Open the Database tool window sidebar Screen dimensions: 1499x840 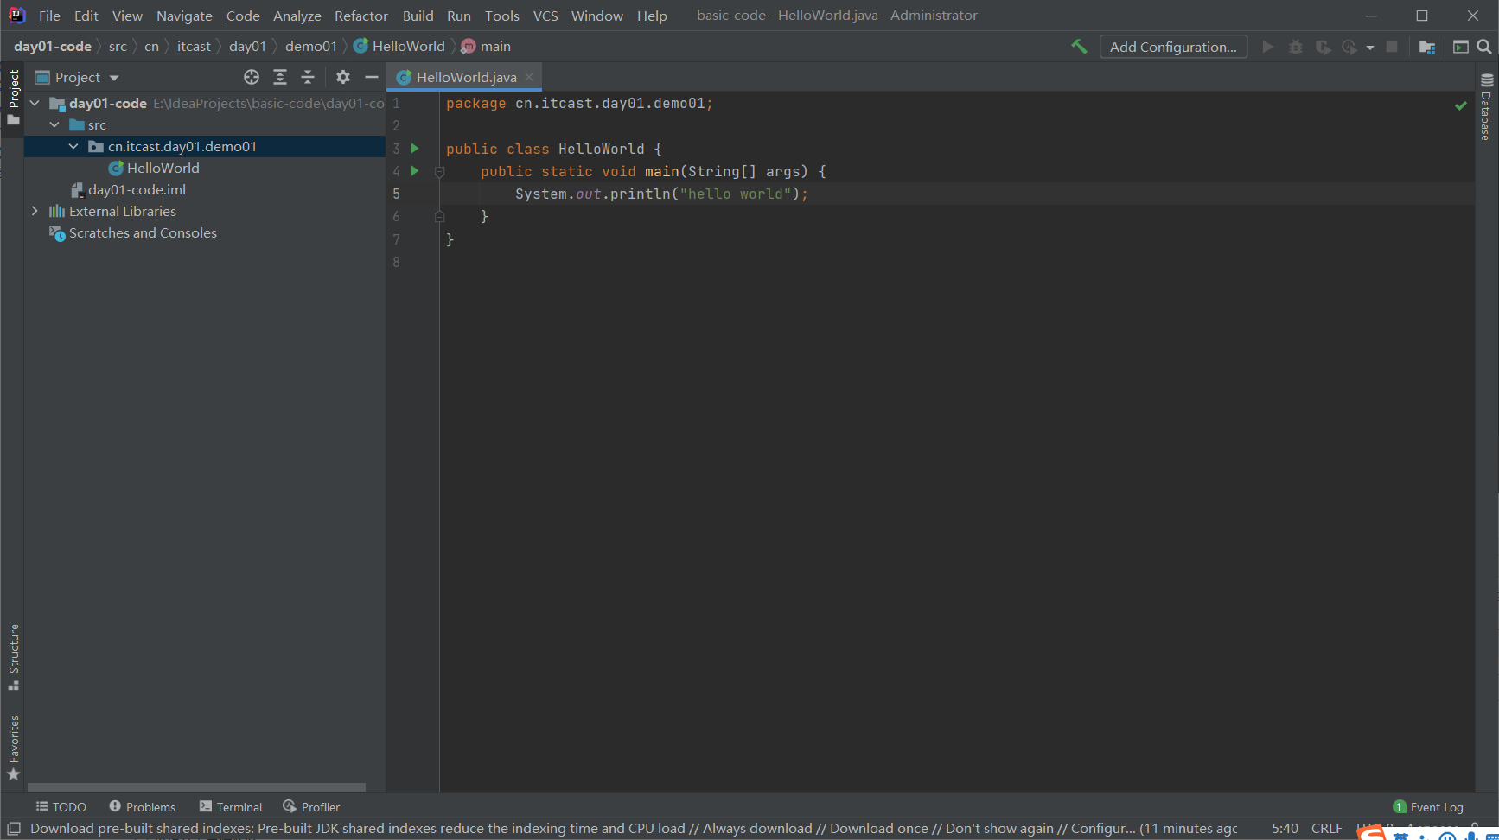(x=1487, y=107)
